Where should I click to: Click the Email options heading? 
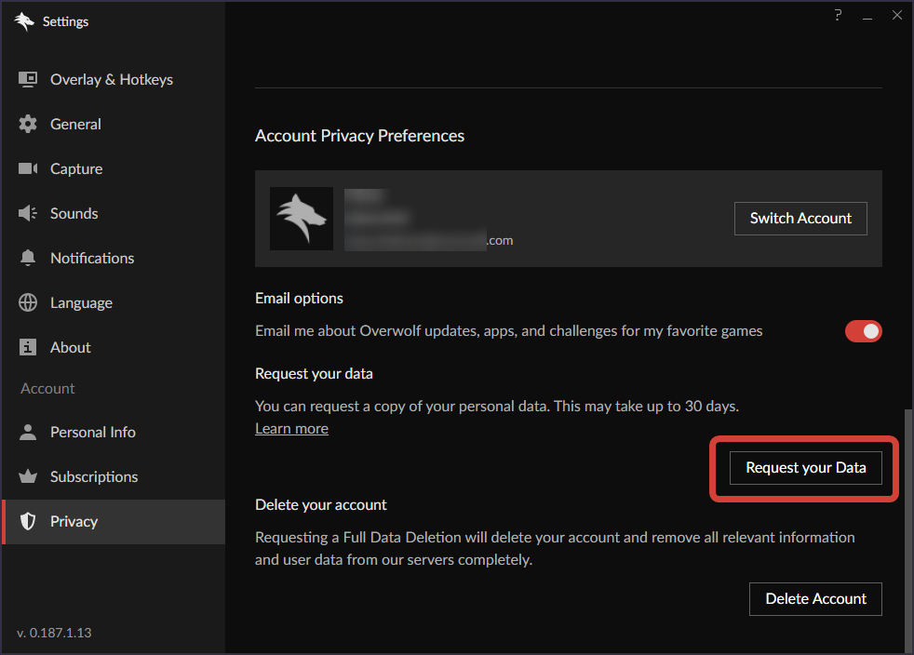pyautogui.click(x=299, y=299)
